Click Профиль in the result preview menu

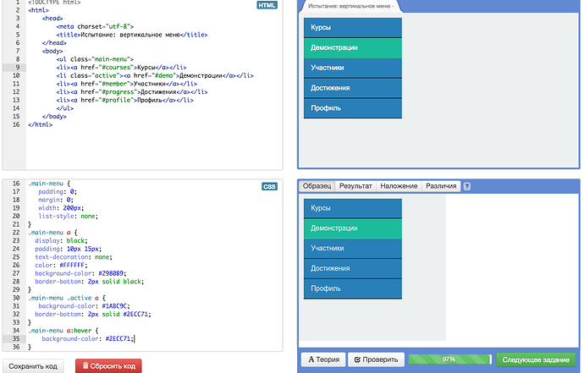[353, 108]
